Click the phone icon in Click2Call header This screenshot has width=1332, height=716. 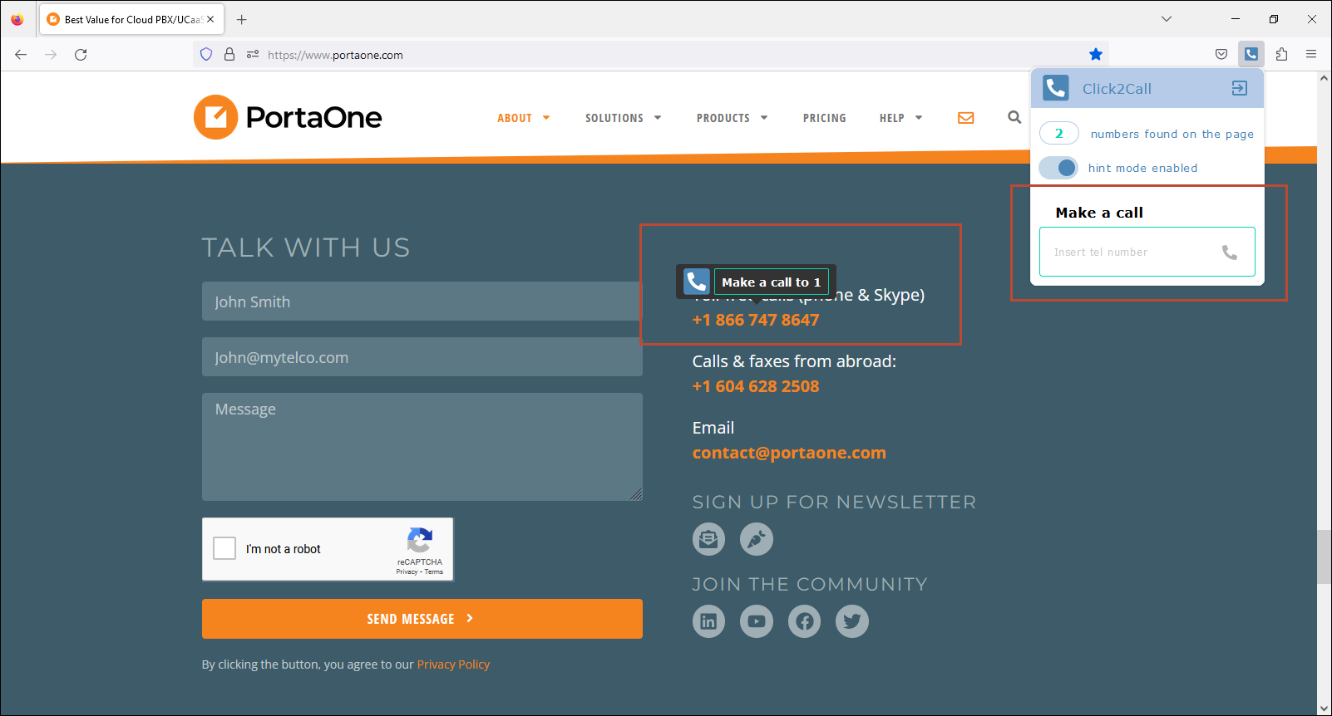pyautogui.click(x=1056, y=88)
